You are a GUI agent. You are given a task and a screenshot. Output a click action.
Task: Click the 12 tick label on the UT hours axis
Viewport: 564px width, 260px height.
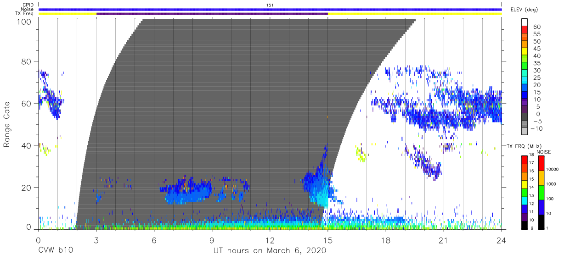270,240
